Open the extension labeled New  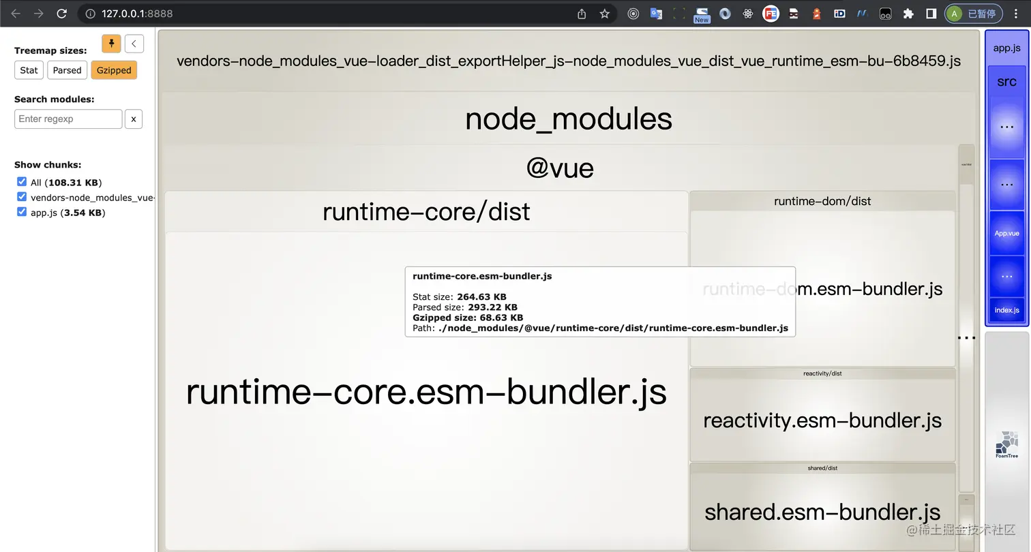coord(702,14)
